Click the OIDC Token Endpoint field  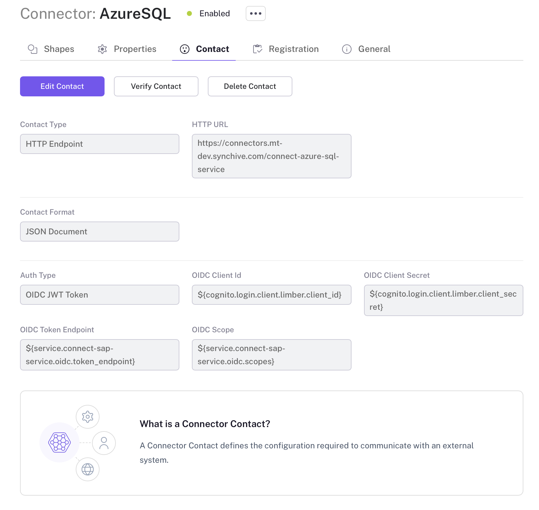pos(100,355)
